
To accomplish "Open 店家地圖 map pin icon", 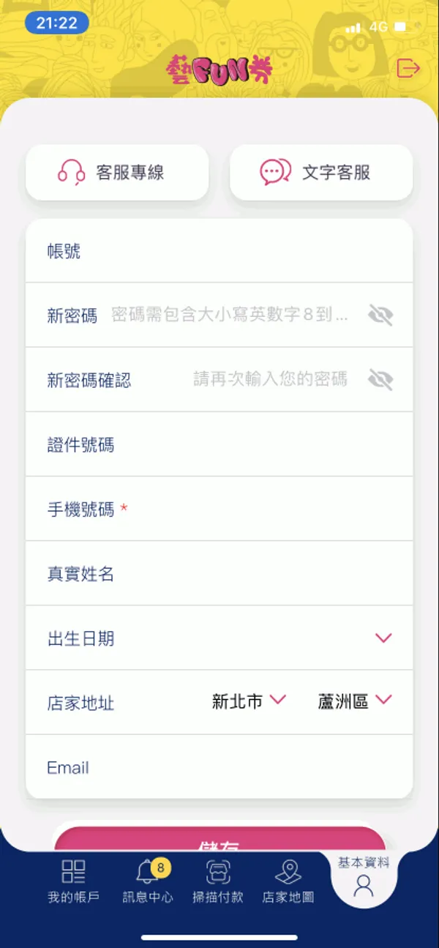I will pyautogui.click(x=288, y=872).
